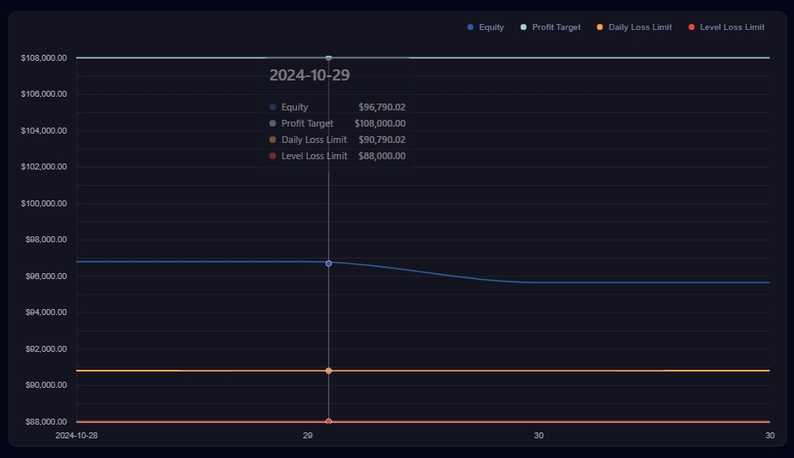Click the blue Equity legend dot

click(x=470, y=27)
